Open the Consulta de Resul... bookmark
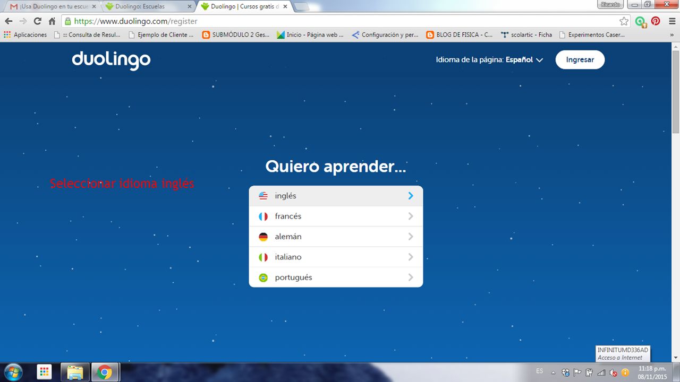Image resolution: width=680 pixels, height=382 pixels. 87,34
